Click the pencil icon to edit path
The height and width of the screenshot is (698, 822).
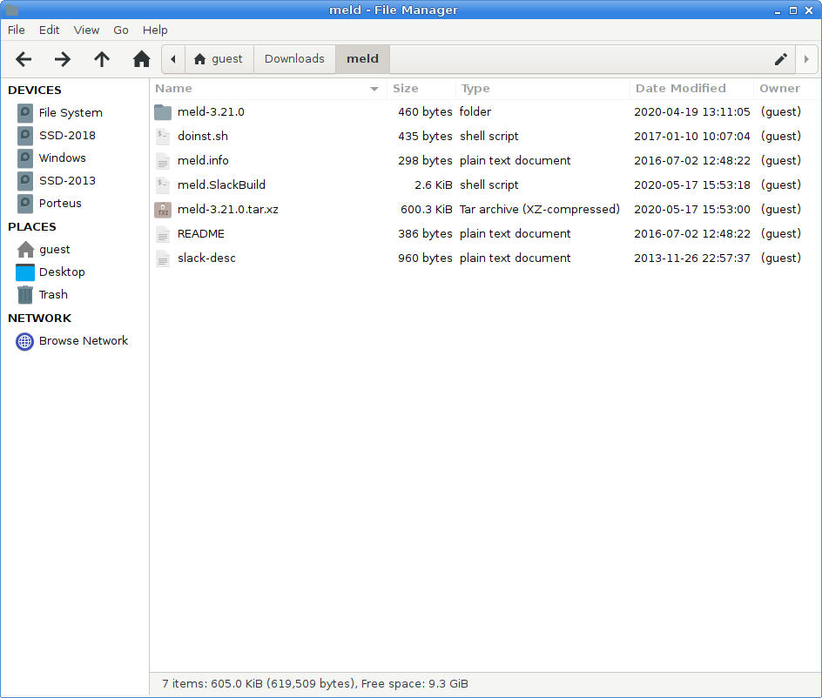[x=780, y=59]
